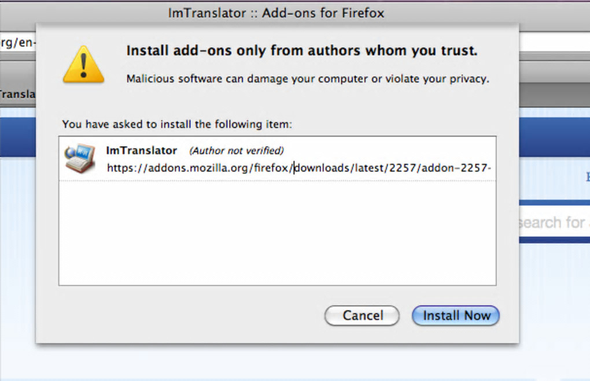Image resolution: width=590 pixels, height=381 pixels.
Task: Click the bold trust warning heading
Action: tap(301, 51)
